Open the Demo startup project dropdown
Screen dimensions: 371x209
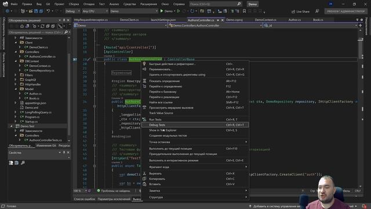(x=134, y=11)
